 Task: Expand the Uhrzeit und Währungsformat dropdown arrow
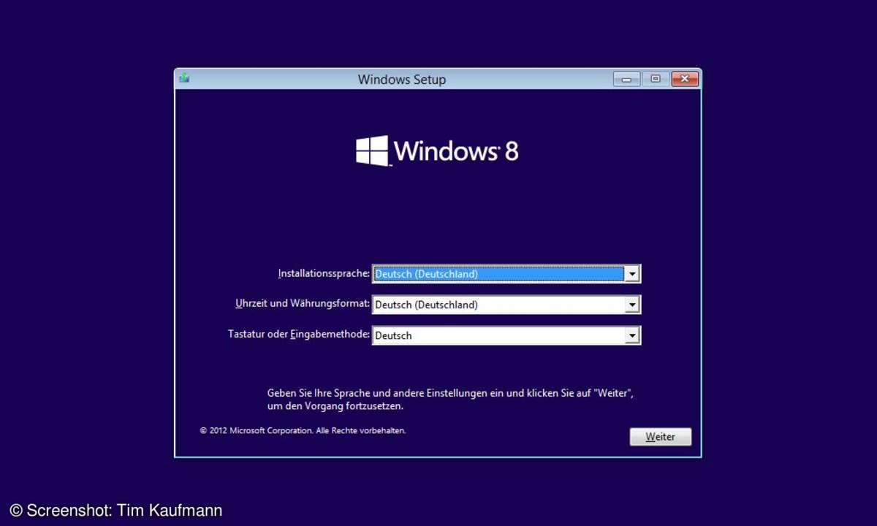coord(632,305)
